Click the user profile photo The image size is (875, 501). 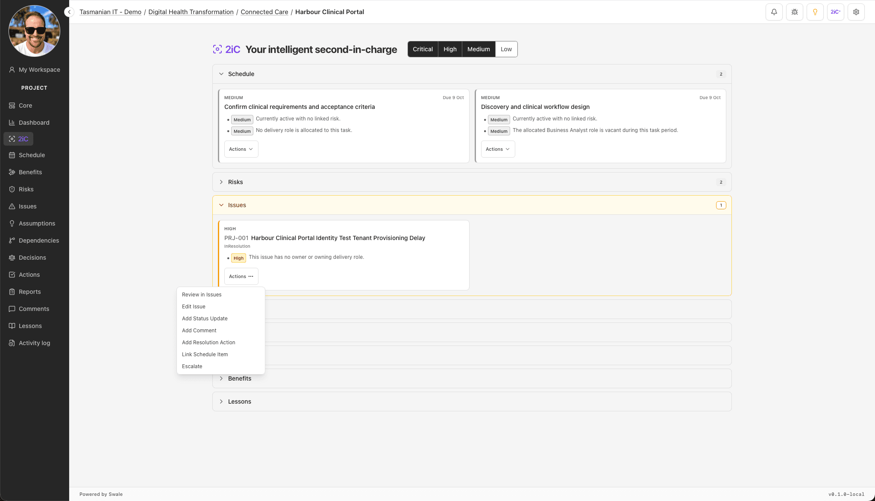pos(34,31)
